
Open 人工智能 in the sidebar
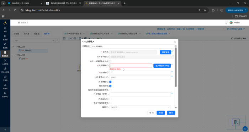point(5,62)
